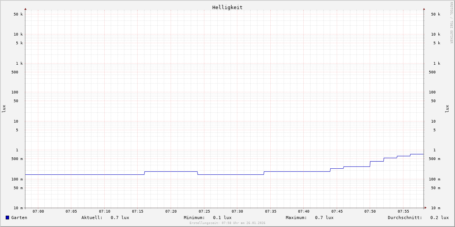Click the Durchschnitt value 0.2 lux
Screen dimensions: 455x227
coord(439,218)
